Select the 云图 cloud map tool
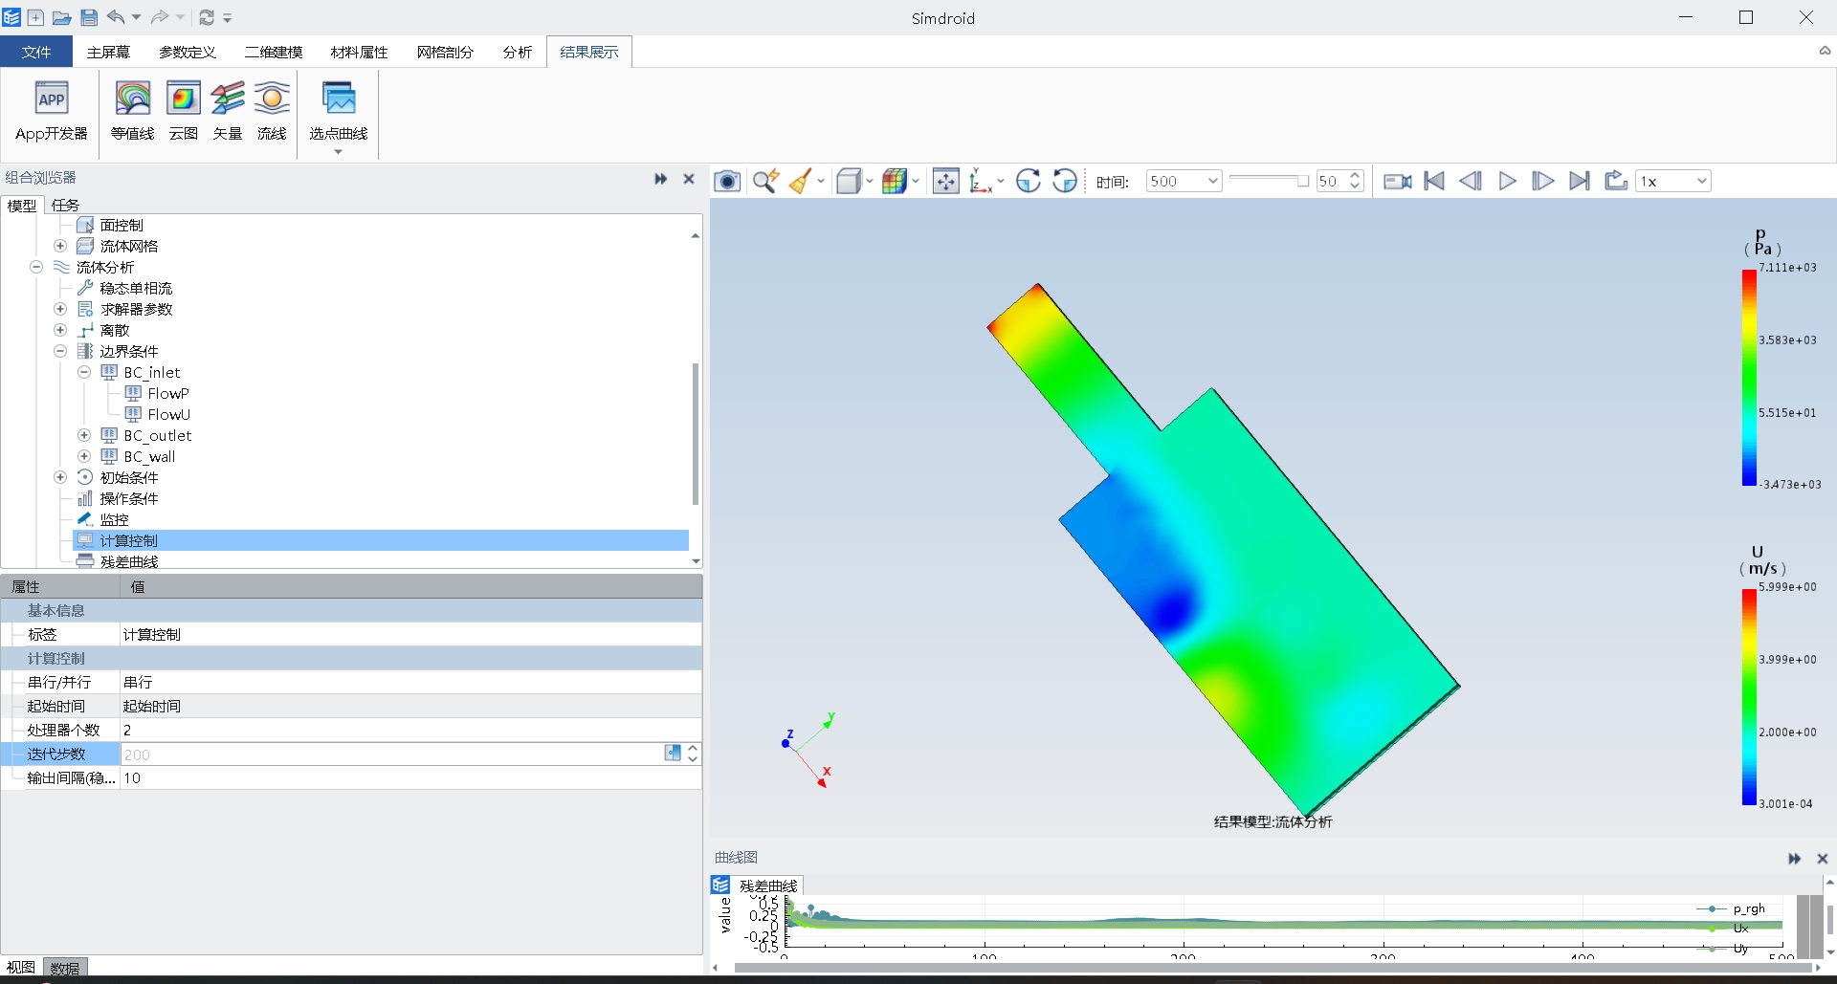The width and height of the screenshot is (1837, 984). [x=183, y=112]
